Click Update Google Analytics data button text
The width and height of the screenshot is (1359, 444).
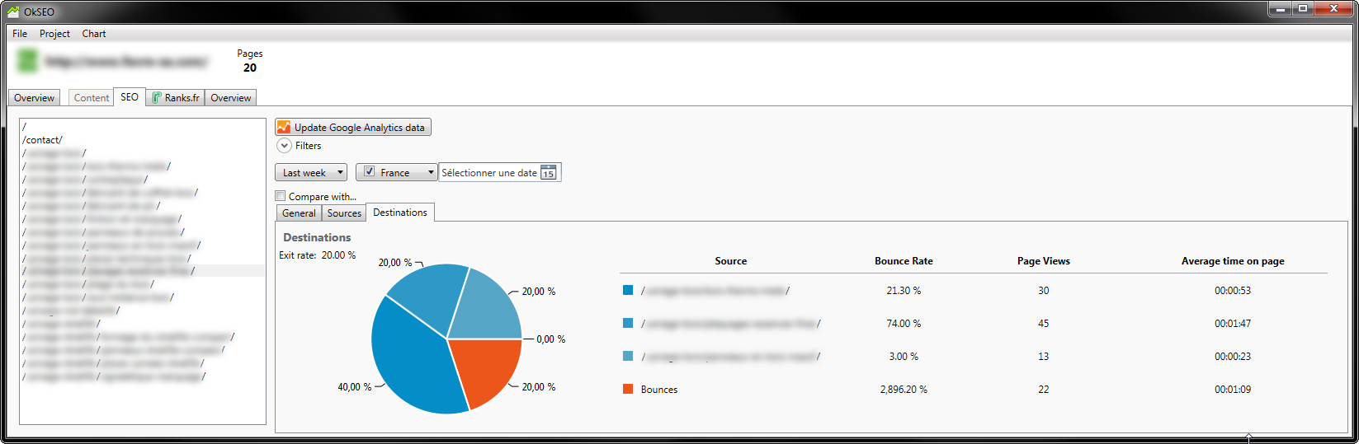pyautogui.click(x=359, y=128)
